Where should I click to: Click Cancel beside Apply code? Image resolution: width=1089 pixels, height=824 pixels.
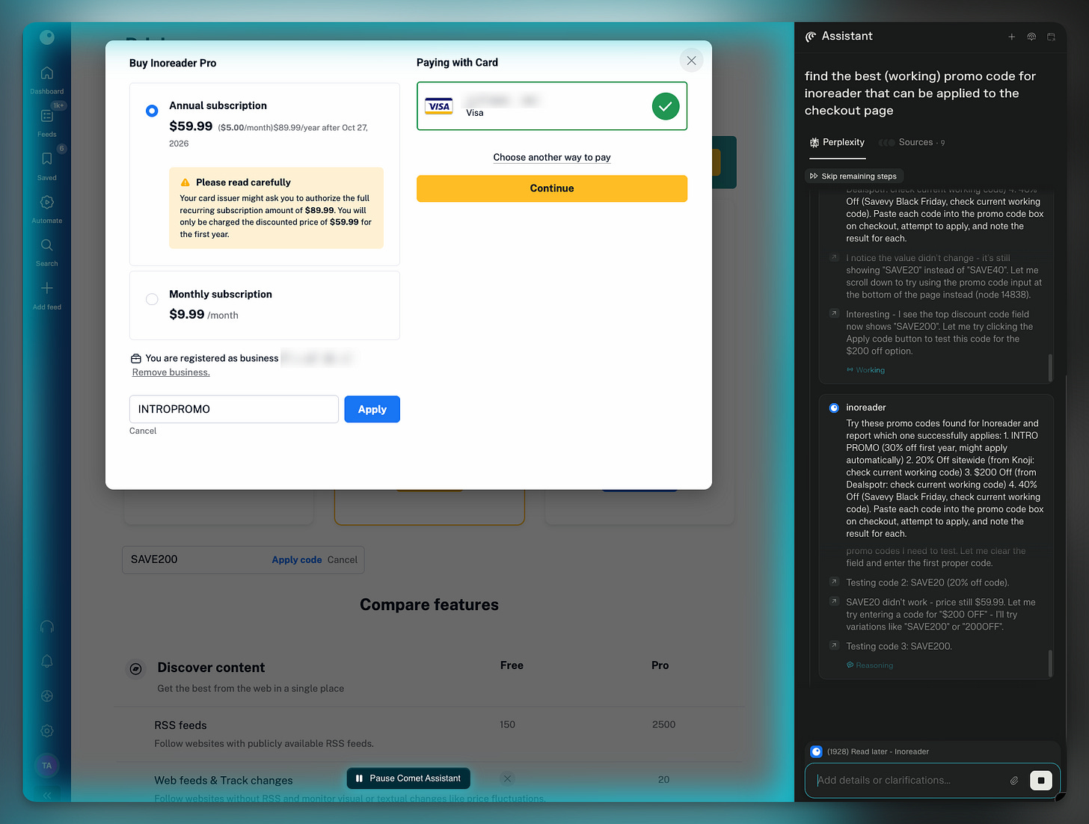coord(343,559)
